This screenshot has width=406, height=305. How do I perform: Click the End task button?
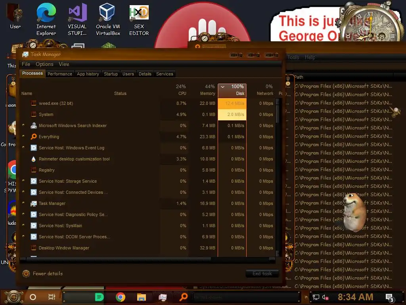pyautogui.click(x=262, y=273)
